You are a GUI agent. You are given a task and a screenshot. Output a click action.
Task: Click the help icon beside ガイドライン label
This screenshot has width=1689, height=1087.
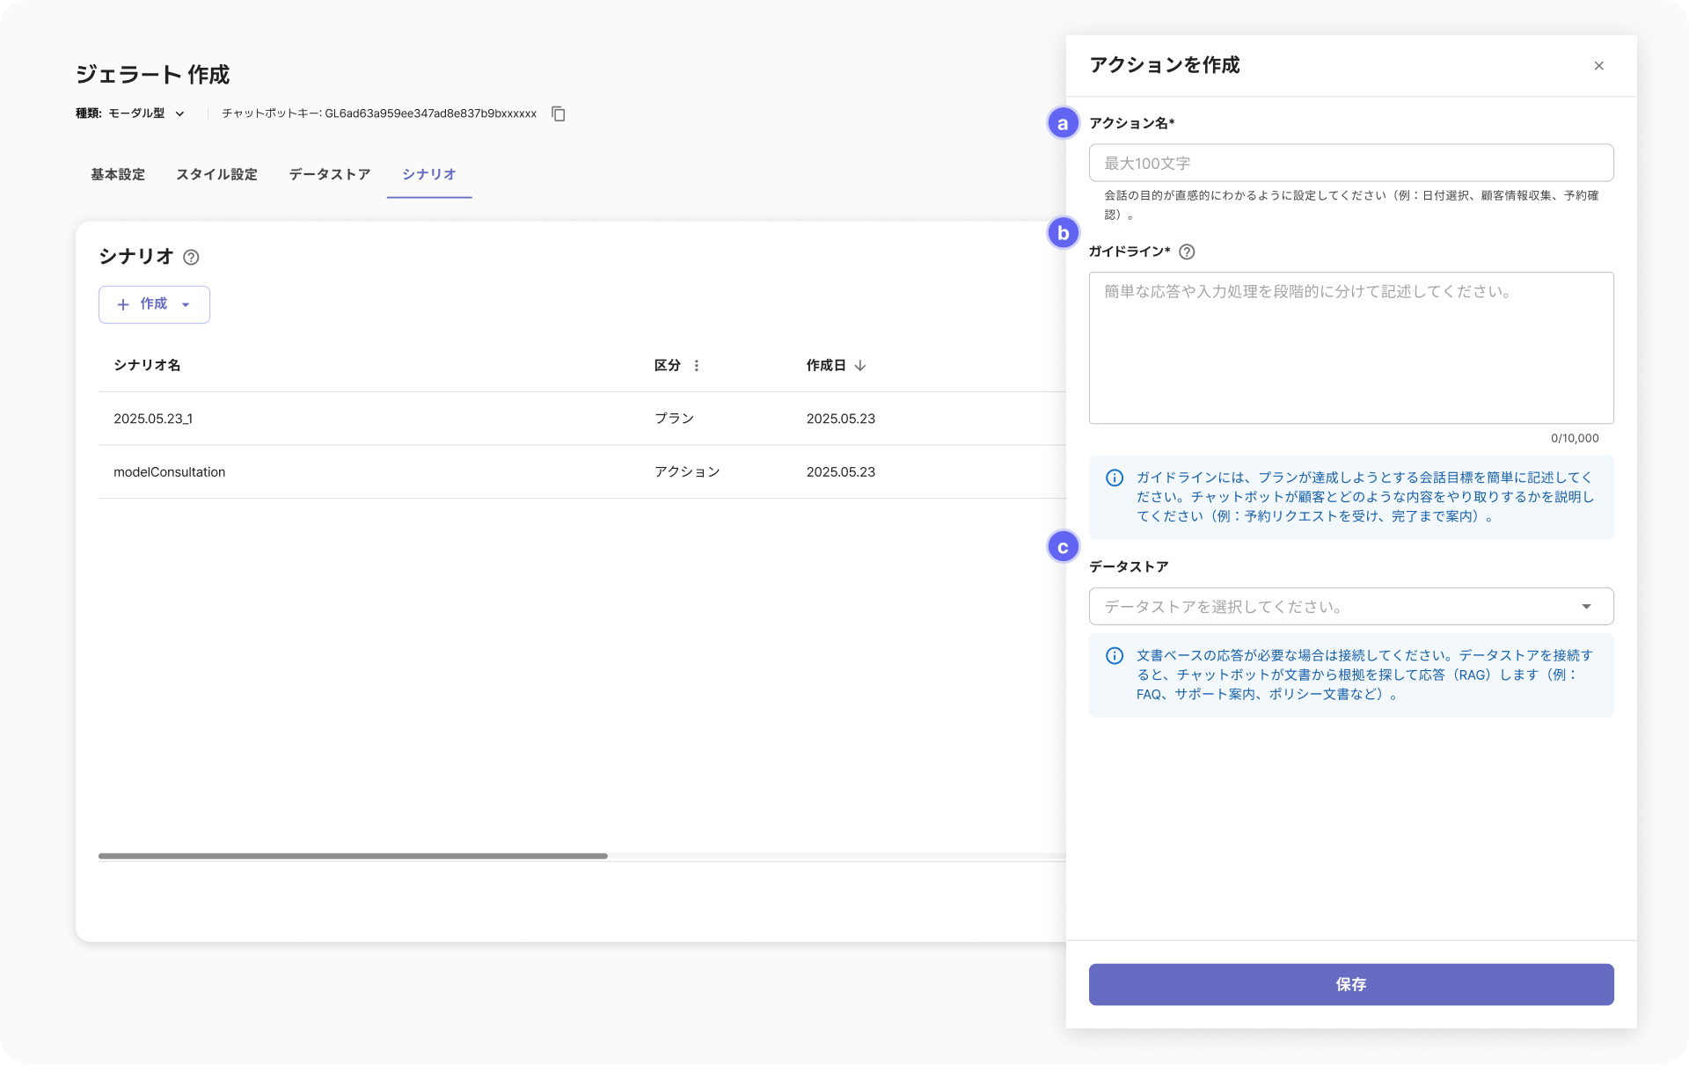pos(1187,252)
